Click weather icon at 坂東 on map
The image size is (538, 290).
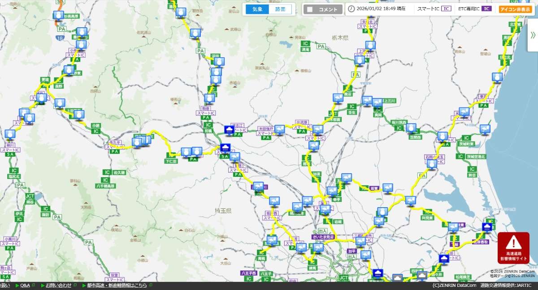click(388, 188)
